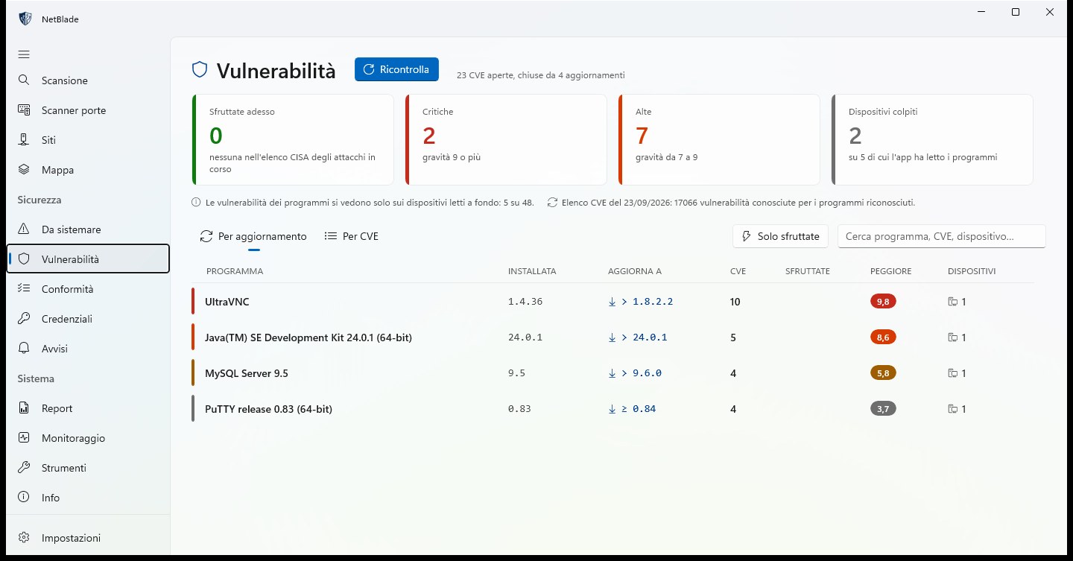Maximize the NetBlade window
Screen dimensions: 1073x561
point(1015,12)
